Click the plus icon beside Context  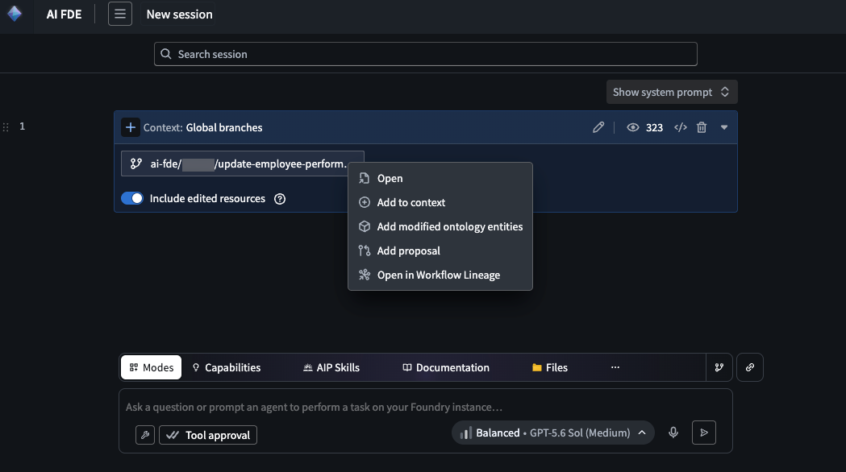(130, 128)
